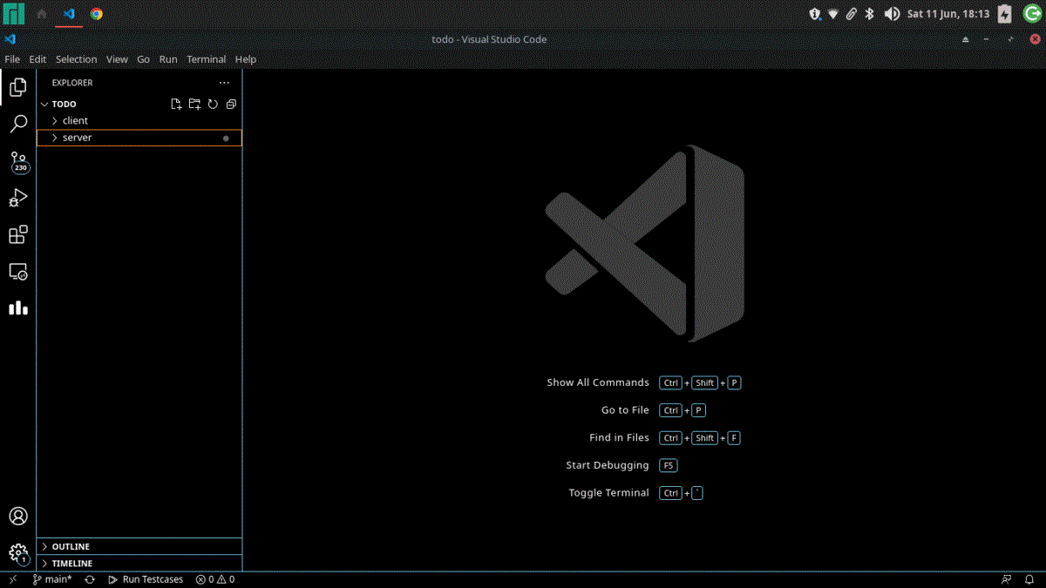The width and height of the screenshot is (1046, 588).
Task: Open the feedback icon in status bar
Action: click(x=1007, y=579)
